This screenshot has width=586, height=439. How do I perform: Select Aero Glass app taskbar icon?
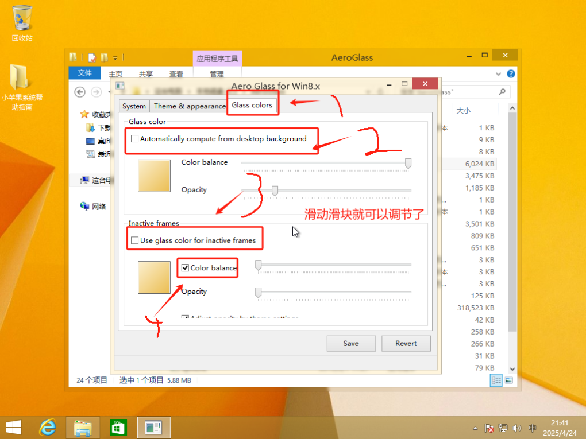[x=153, y=428]
